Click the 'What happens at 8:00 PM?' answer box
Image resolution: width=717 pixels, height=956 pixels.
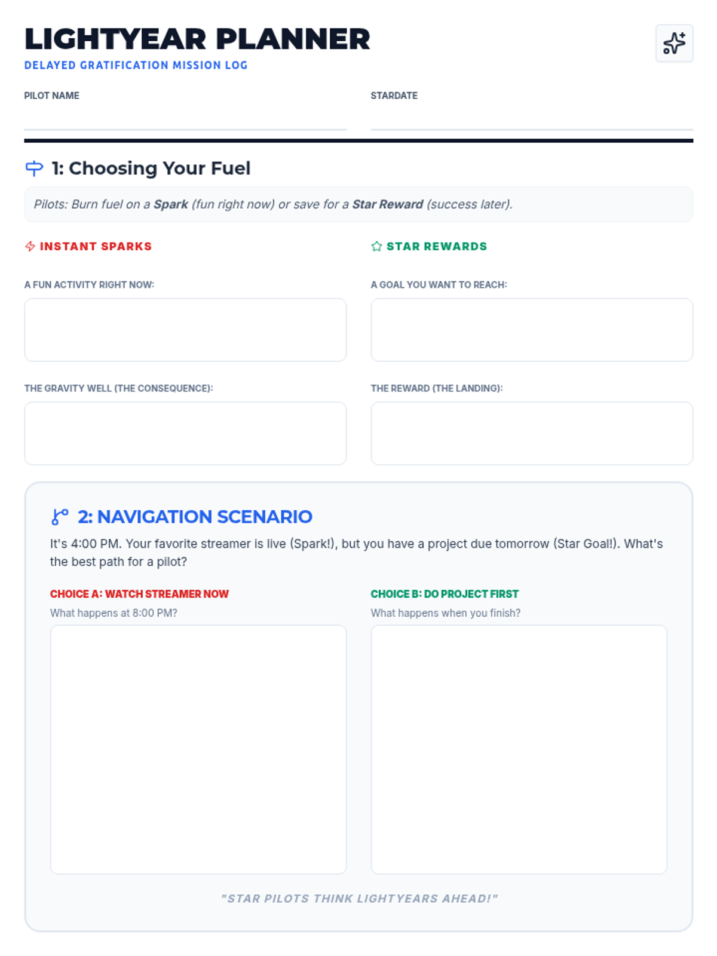(198, 749)
